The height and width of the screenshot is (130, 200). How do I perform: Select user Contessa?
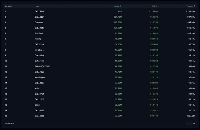[39, 22]
